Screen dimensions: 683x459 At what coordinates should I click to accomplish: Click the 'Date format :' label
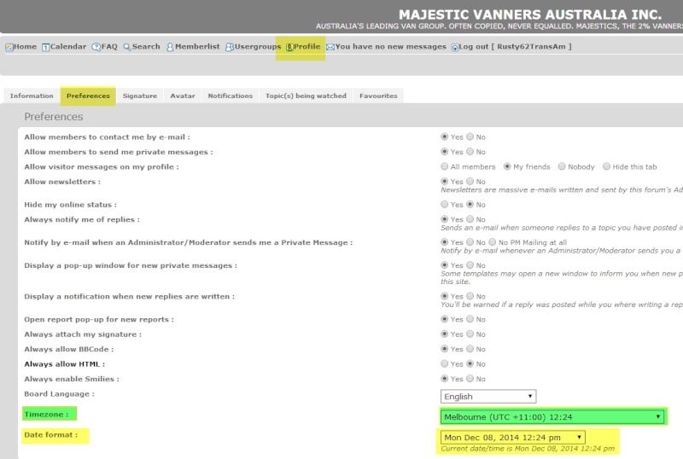[51, 434]
